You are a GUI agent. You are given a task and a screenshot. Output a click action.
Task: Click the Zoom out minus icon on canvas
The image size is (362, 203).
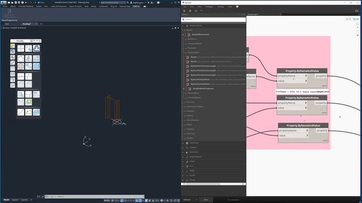point(357,31)
